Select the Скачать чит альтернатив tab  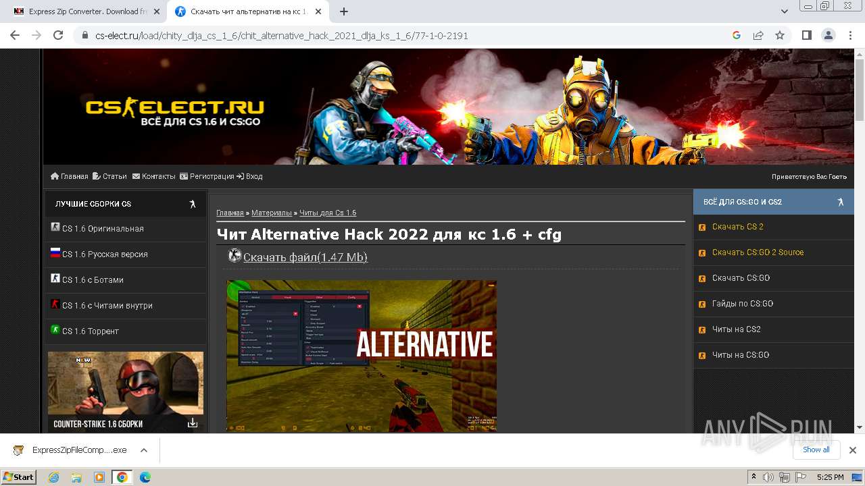(248, 11)
